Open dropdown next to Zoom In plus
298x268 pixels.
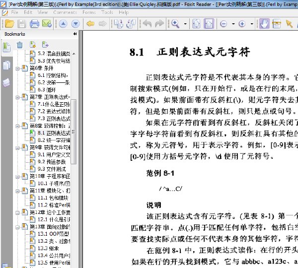(x=252, y=24)
